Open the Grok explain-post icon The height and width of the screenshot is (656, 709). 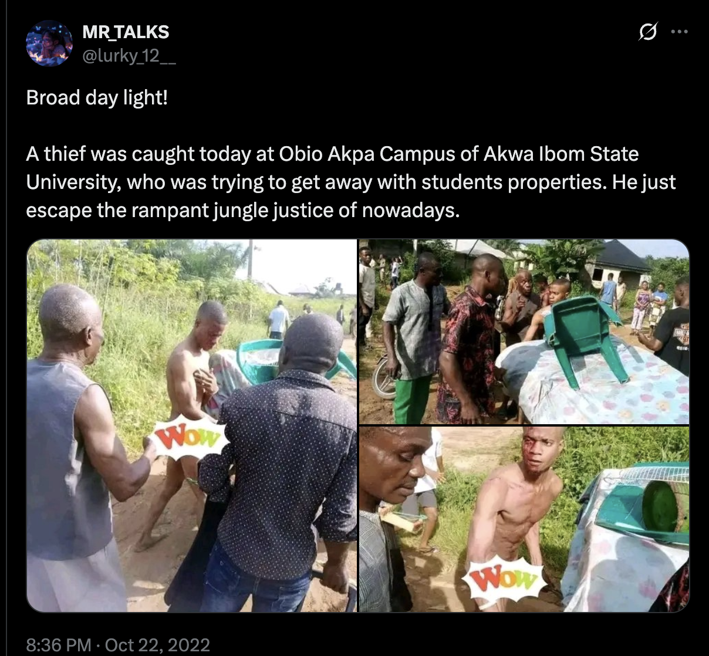(x=647, y=32)
